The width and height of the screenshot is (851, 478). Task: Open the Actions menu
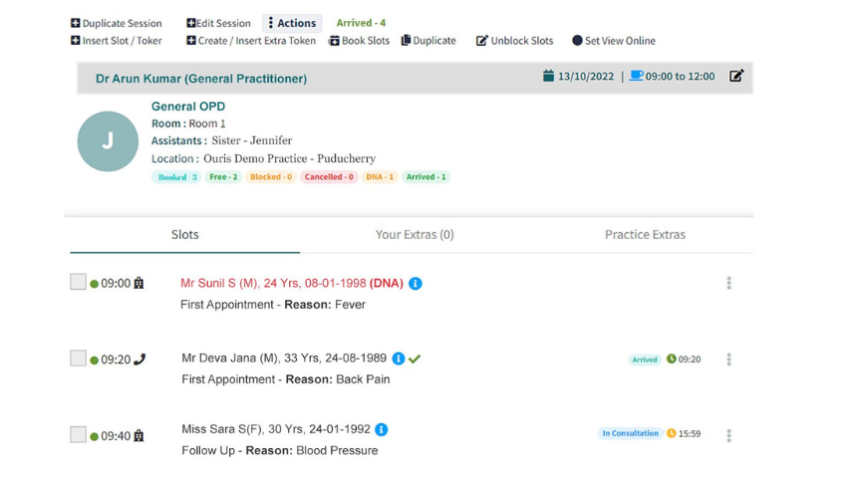point(292,23)
